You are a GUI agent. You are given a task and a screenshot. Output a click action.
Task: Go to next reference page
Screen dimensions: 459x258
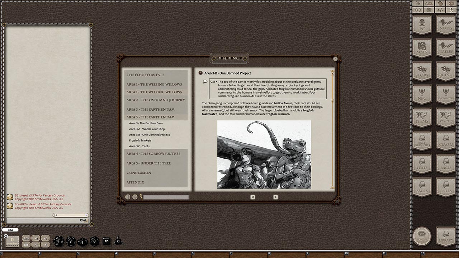point(275,197)
